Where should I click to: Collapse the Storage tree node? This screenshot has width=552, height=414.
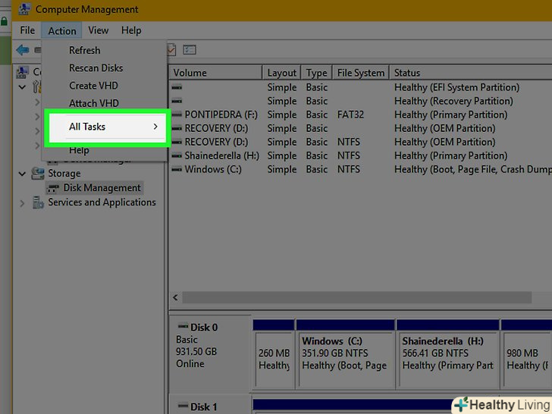22,174
